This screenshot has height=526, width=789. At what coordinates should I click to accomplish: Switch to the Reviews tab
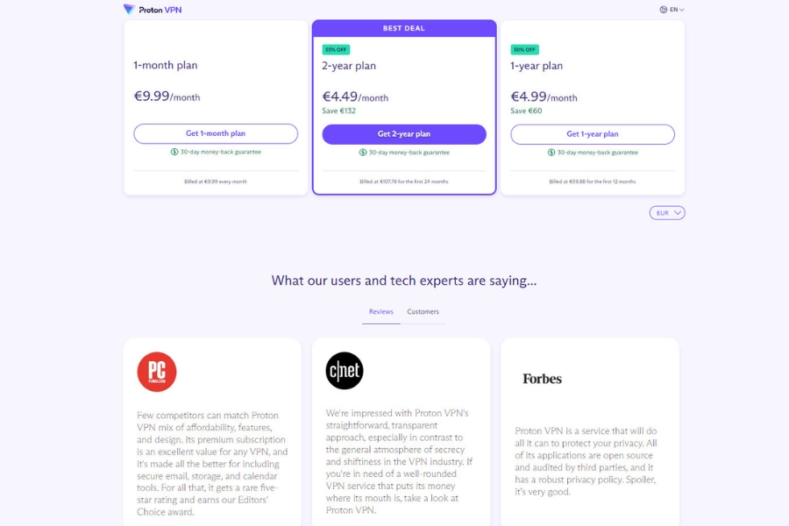click(x=381, y=311)
